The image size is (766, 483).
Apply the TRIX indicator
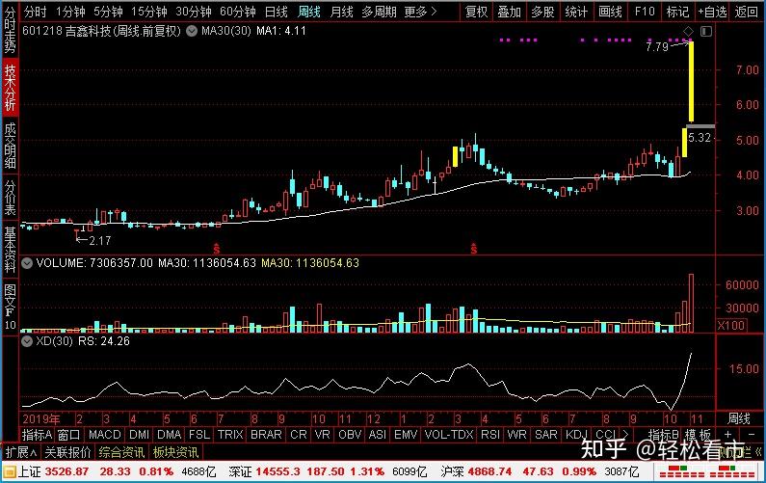click(230, 434)
